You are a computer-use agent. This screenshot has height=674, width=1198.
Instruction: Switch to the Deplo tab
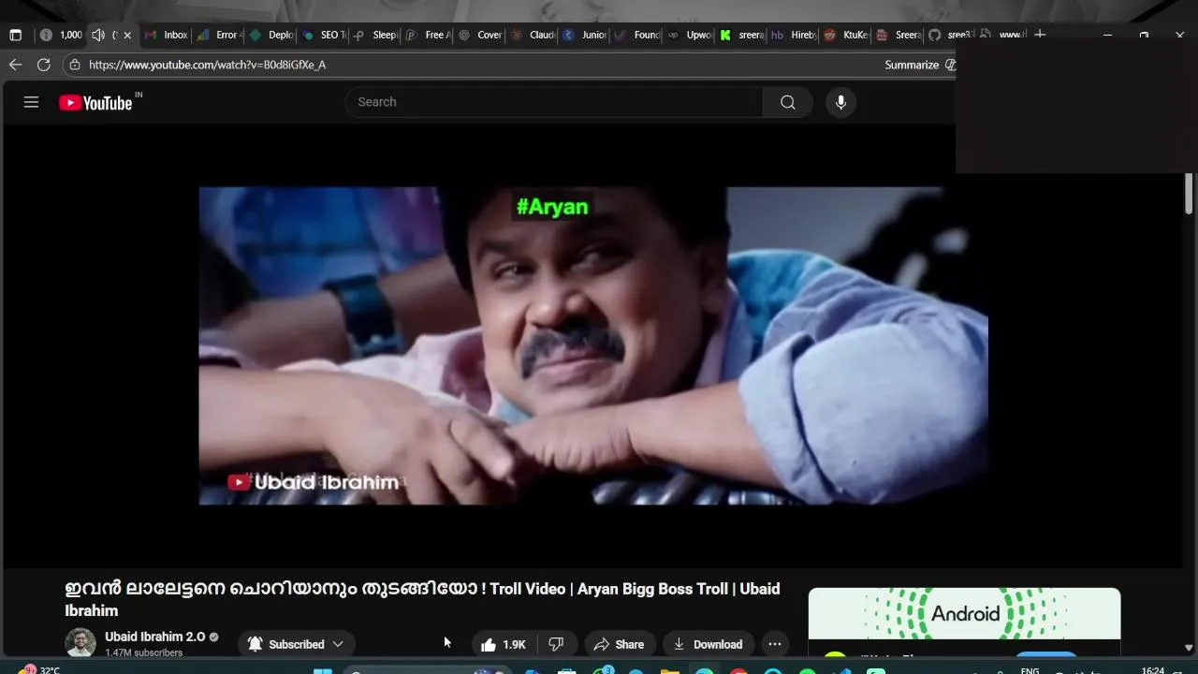(270, 35)
